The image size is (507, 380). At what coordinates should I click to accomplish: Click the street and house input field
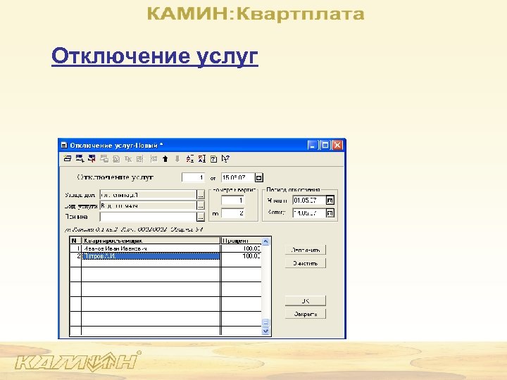click(x=148, y=195)
